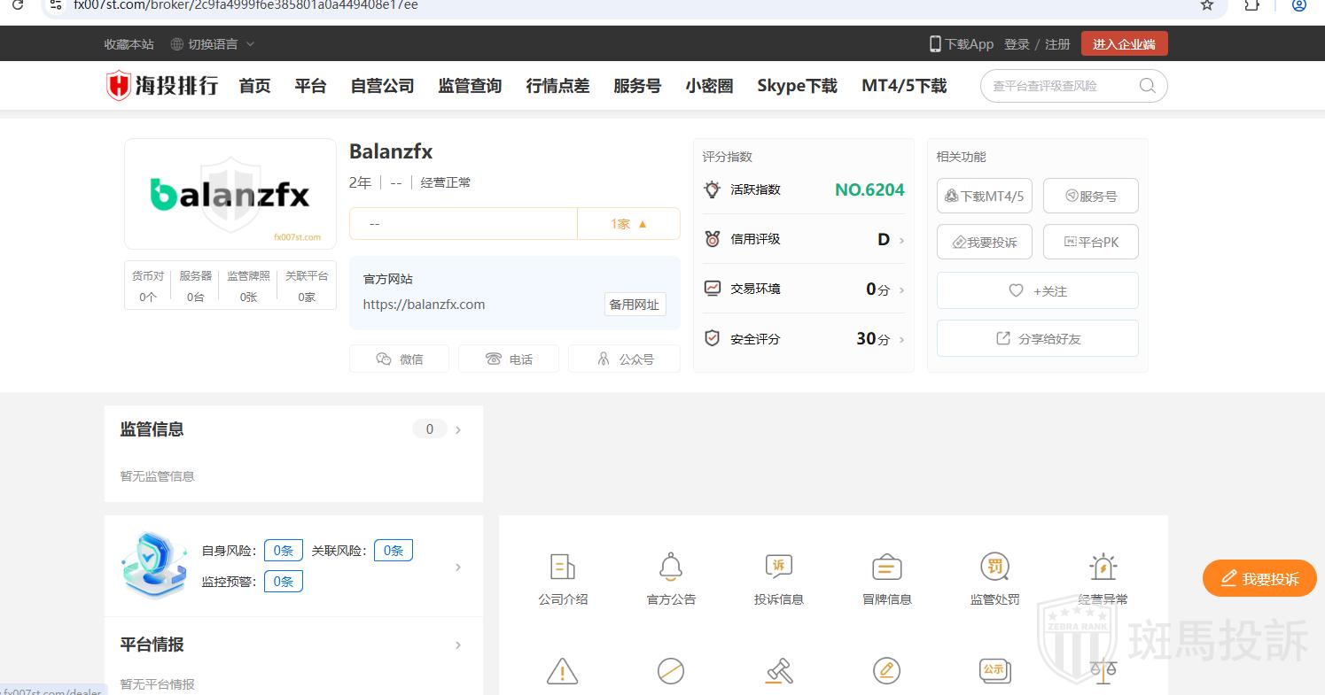Open the 冒牌信息 icon
Image resolution: width=1325 pixels, height=695 pixels.
coord(886,567)
